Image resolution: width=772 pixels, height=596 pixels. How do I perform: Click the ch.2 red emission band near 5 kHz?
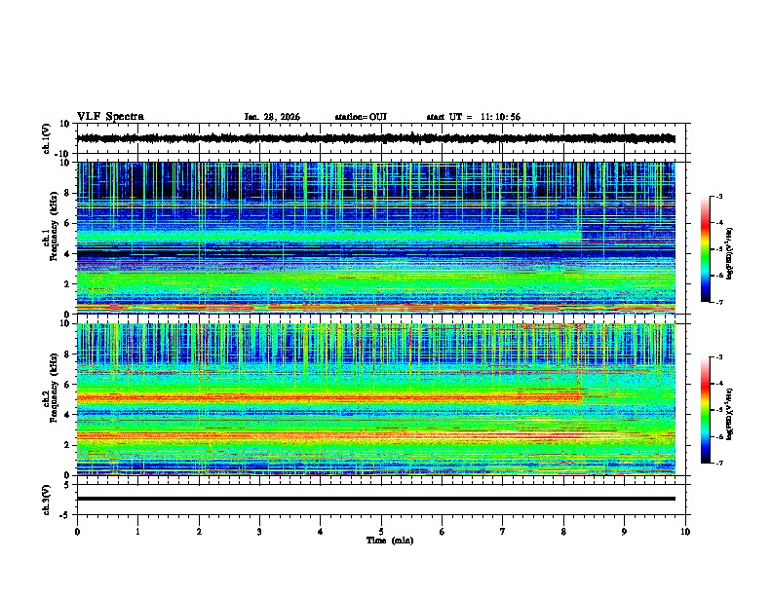point(328,397)
